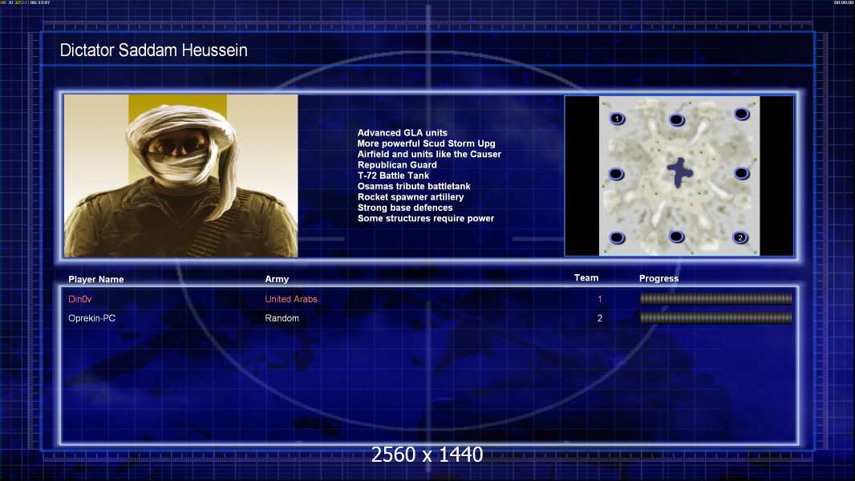Click the Progress column header
This screenshot has height=481, width=855.
tap(658, 279)
